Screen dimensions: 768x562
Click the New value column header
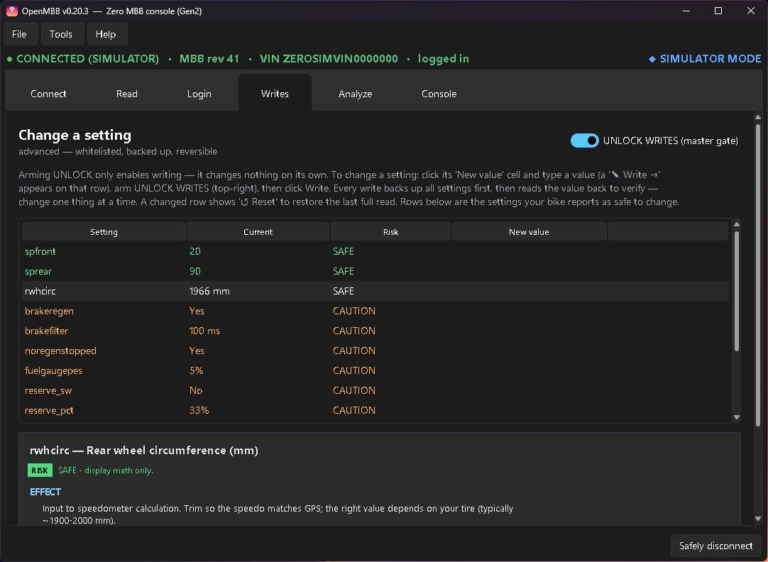point(529,232)
